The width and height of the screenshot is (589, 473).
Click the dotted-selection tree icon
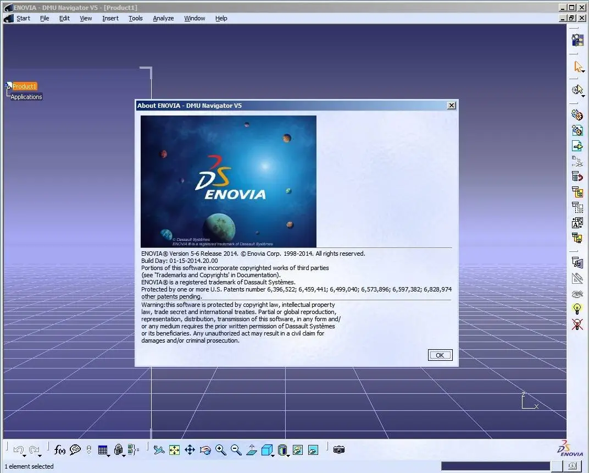(577, 207)
